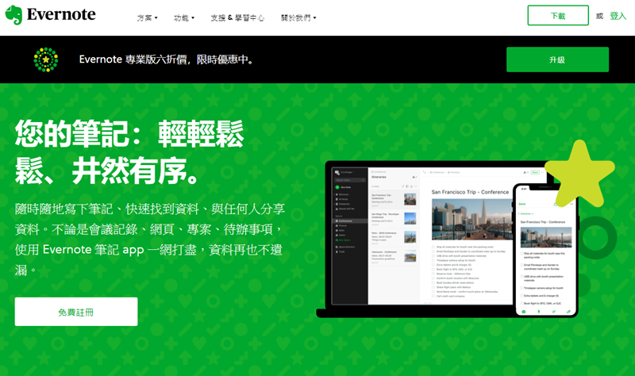Tick 'Email Penelope and Xander' checkbox on phone
This screenshot has width=635, height=376.
[x=521, y=263]
